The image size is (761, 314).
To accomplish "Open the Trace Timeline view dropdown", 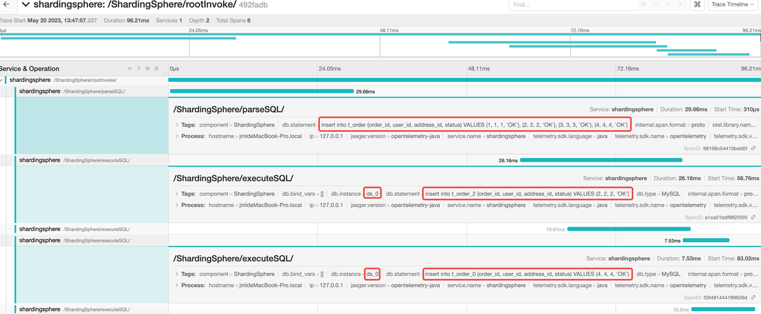I will click(732, 4).
